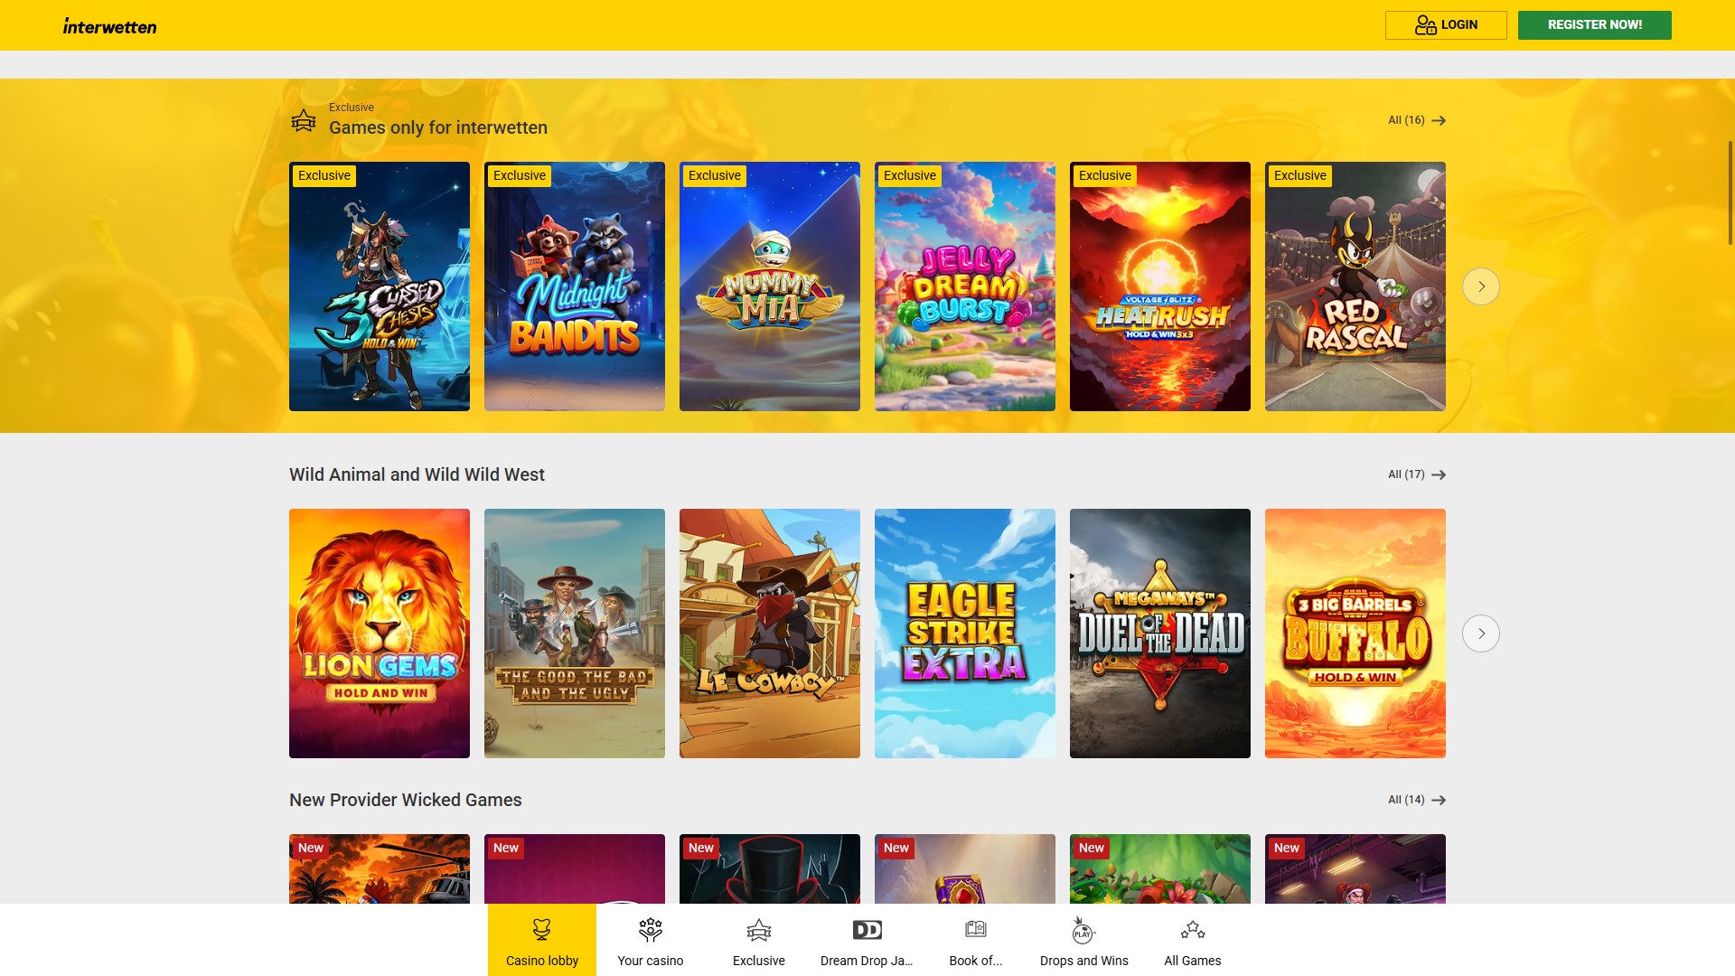Advance the Exclusive games carousel arrow

coord(1481,286)
